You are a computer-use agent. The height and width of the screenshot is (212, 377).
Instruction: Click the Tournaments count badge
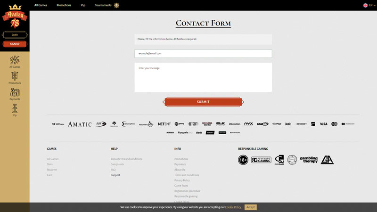click(116, 5)
